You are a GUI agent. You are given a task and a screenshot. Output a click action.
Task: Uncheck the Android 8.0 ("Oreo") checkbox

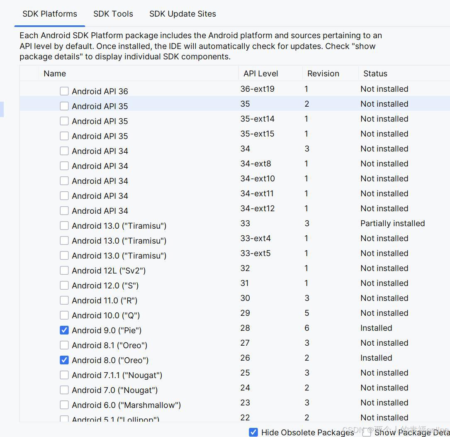point(64,360)
